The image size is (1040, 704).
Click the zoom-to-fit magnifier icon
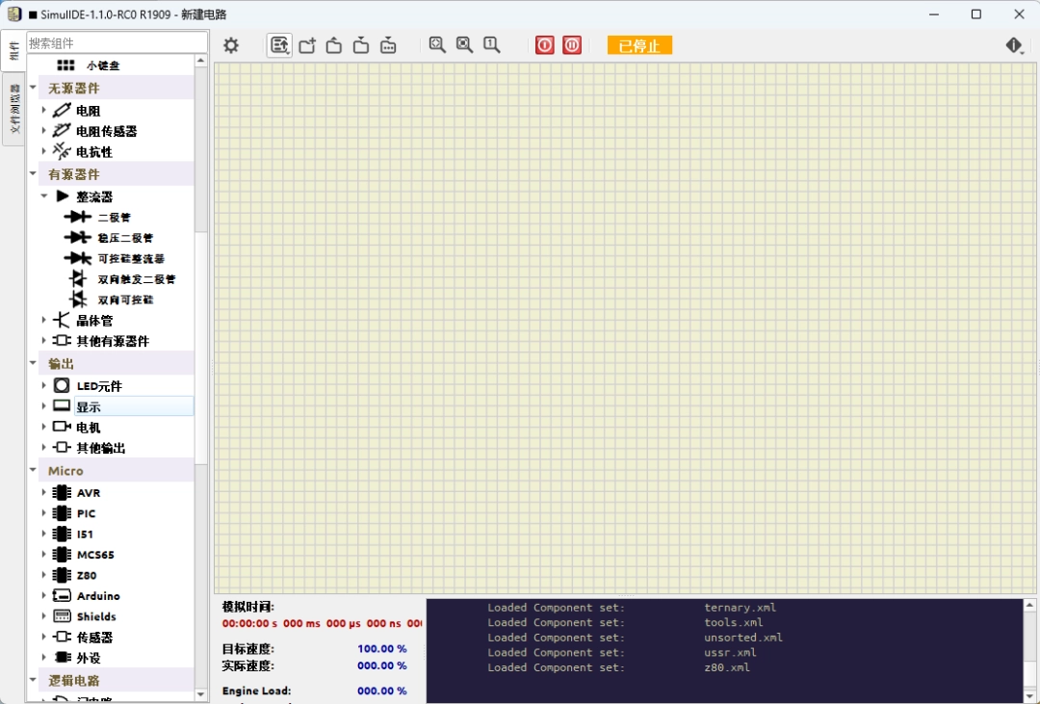437,44
